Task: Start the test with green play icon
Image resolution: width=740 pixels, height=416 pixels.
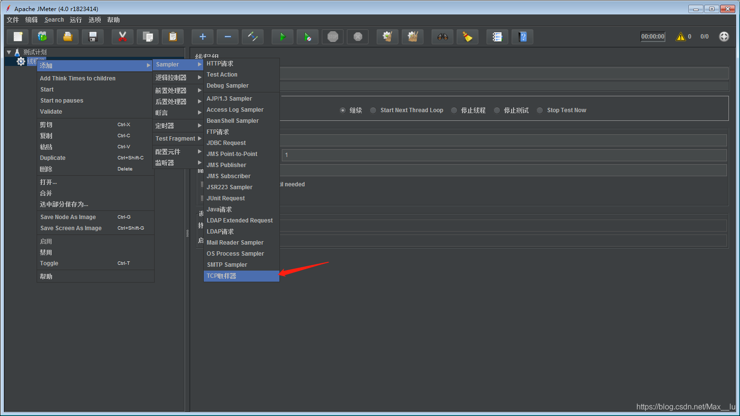Action: tap(283, 37)
